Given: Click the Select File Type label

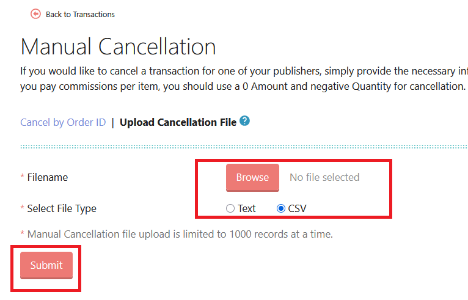Looking at the screenshot, I should click(x=62, y=208).
